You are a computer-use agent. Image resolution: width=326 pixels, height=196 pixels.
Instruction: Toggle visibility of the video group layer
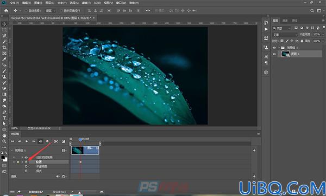click(x=274, y=48)
